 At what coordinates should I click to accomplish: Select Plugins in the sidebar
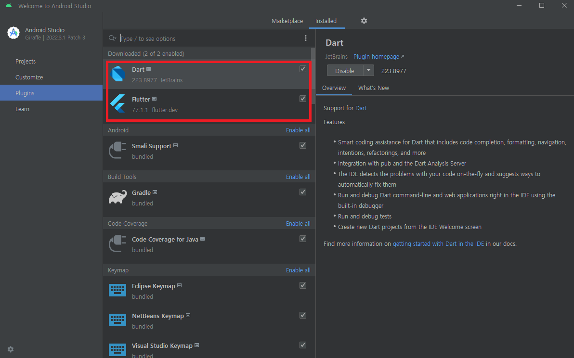pos(51,93)
